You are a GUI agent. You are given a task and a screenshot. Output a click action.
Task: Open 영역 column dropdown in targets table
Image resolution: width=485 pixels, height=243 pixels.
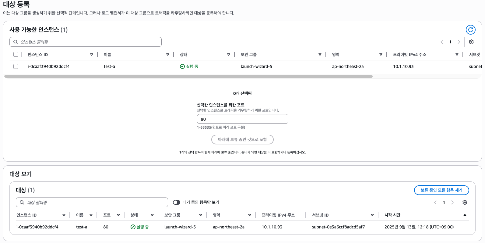tap(249, 215)
